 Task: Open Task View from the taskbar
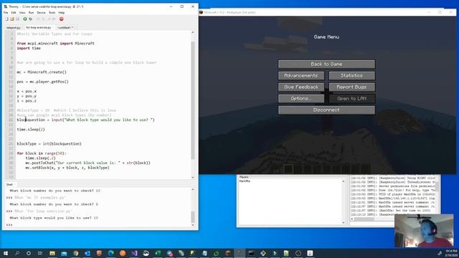point(40,253)
